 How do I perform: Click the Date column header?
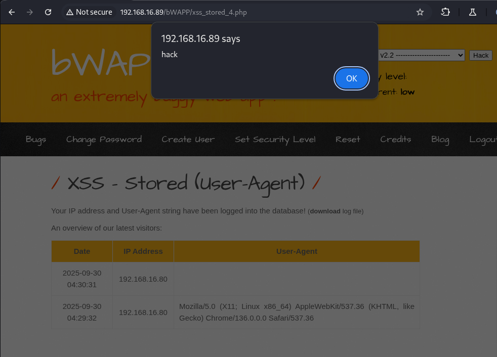click(82, 251)
